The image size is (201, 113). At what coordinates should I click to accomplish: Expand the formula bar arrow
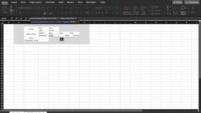pos(200,18)
